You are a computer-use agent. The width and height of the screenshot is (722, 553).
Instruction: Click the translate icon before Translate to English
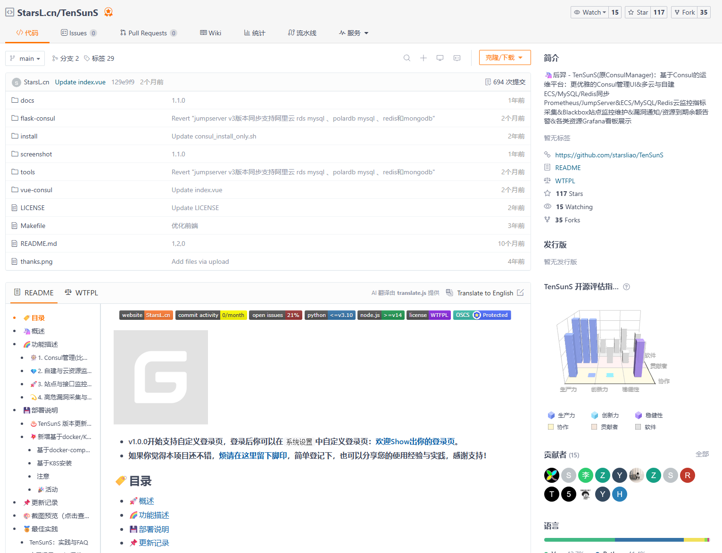tap(449, 293)
